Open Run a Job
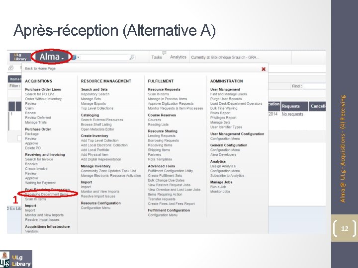This screenshot has height=268, width=358. (x=218, y=187)
